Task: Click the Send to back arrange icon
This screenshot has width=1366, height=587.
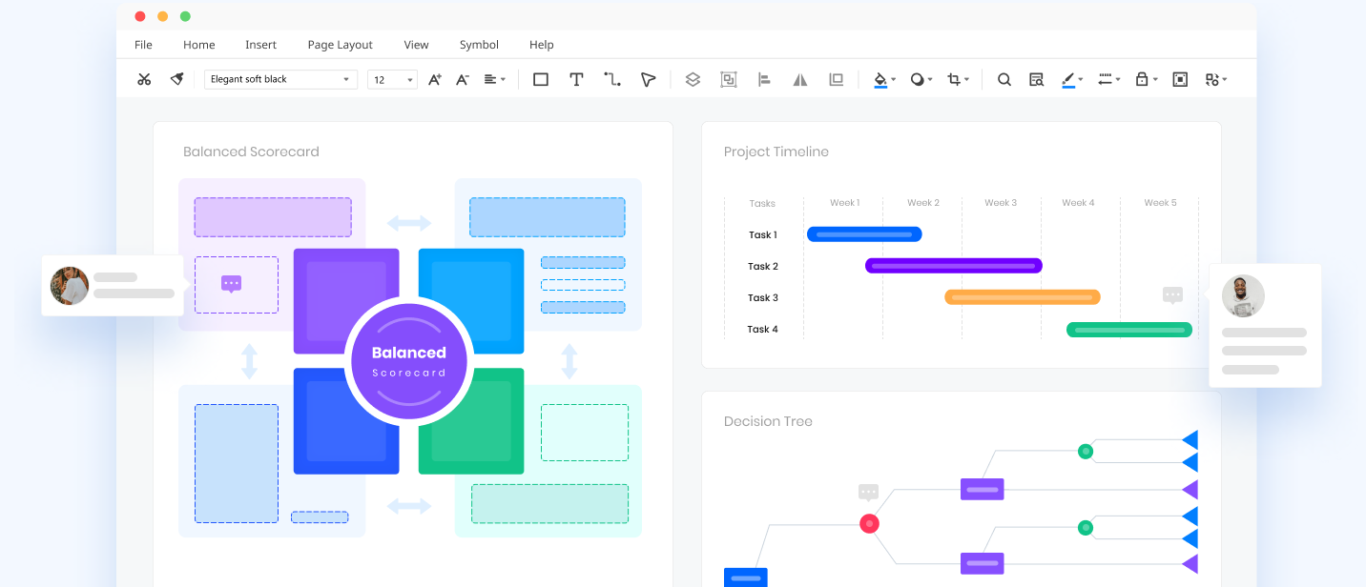Action: [837, 80]
